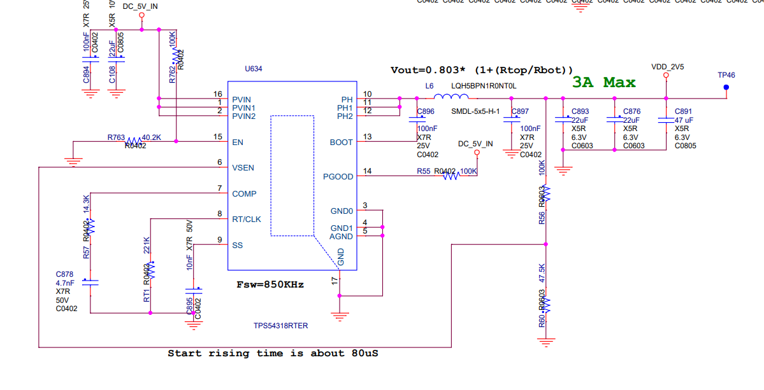
Task: Click the R57 resistor designator
Action: 86,252
